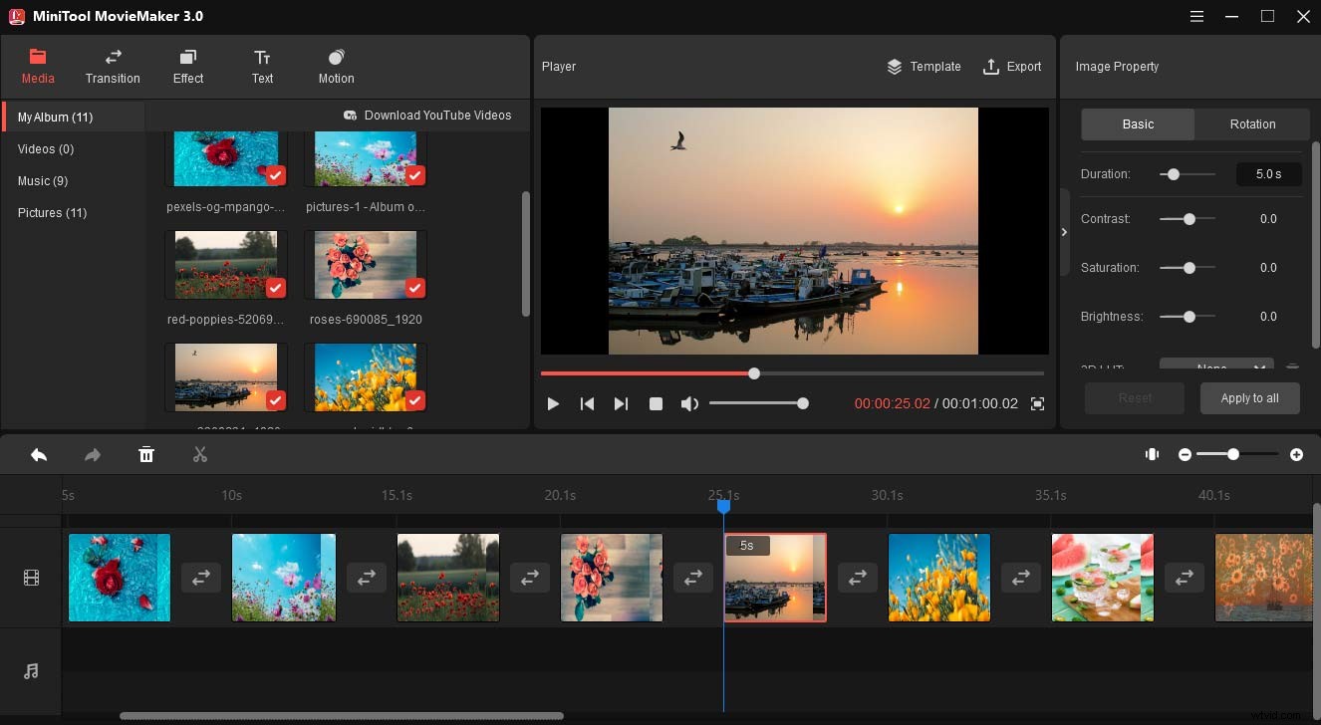Redo the last timeline action
This screenshot has width=1321, height=725.
click(92, 454)
